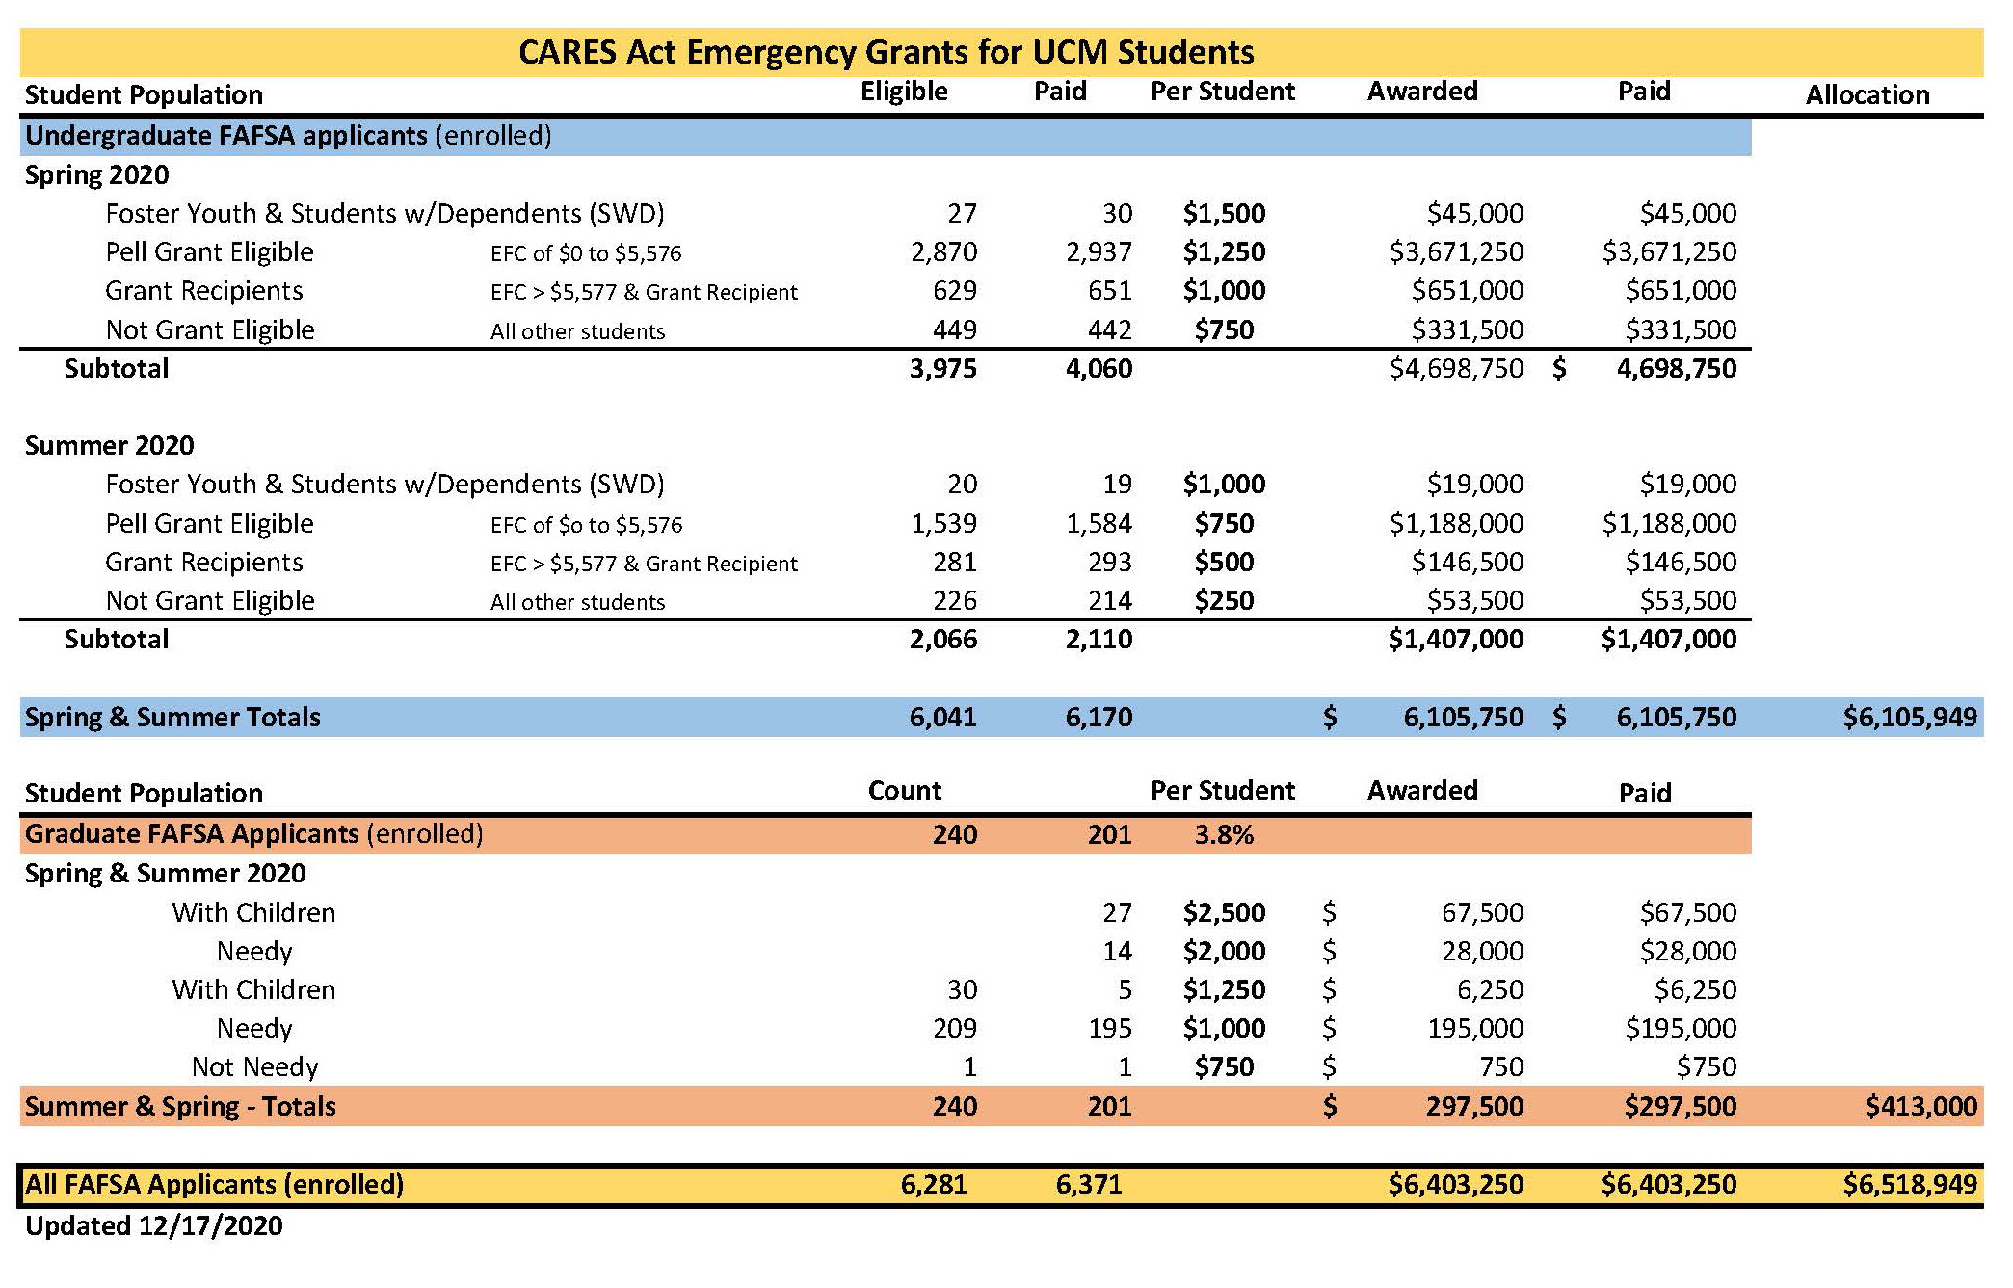This screenshot has height=1288, width=2013.
Task: Select the 'Eligible' column header
Action: (904, 92)
